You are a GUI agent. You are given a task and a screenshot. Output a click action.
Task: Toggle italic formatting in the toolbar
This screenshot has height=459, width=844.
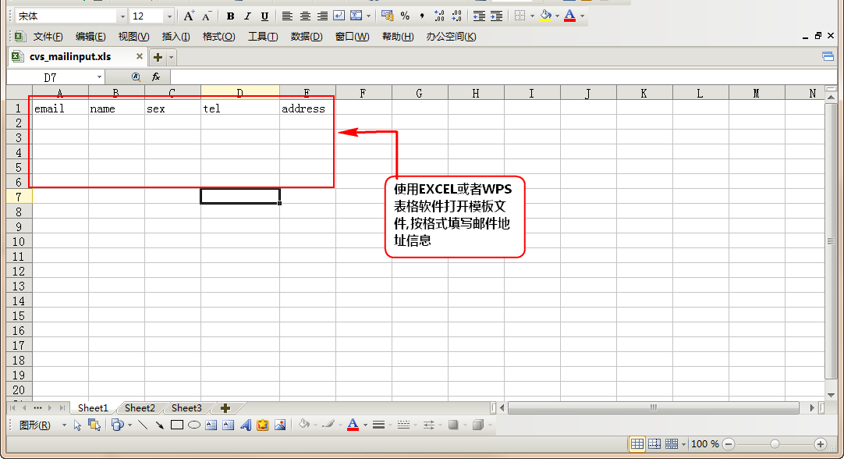click(247, 16)
